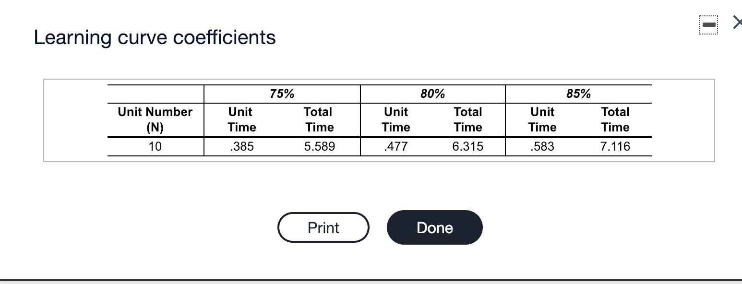Select the .583 unit time value
The width and height of the screenshot is (742, 284).
coord(542,146)
